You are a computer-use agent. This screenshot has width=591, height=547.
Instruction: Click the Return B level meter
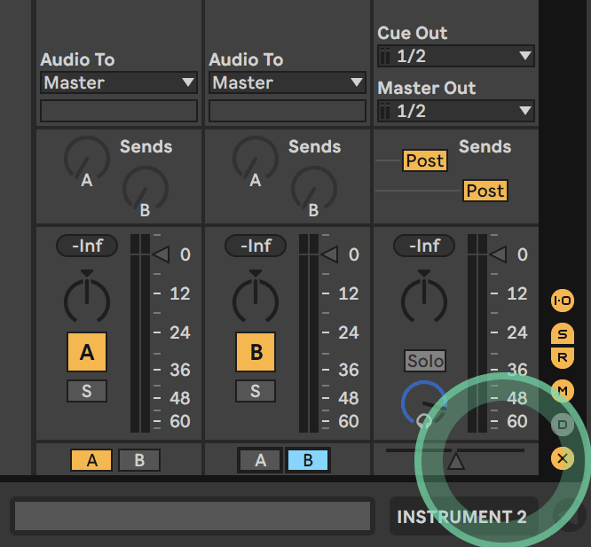coord(308,333)
